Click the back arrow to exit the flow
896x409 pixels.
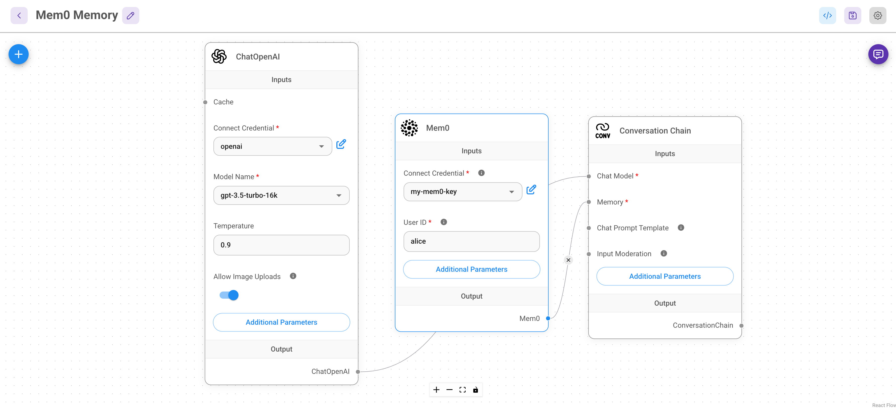[x=19, y=15]
